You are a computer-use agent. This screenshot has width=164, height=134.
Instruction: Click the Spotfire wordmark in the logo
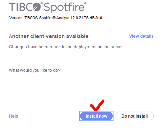click(64, 7)
